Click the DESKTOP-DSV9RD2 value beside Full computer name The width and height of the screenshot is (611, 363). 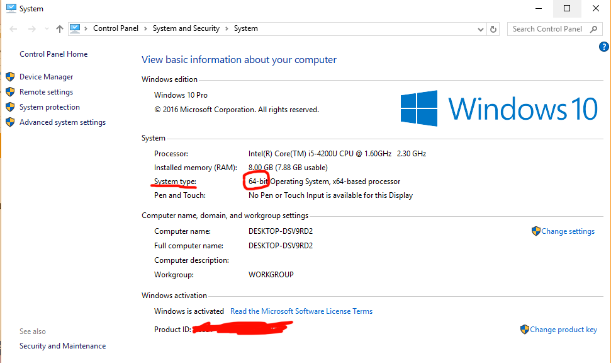coord(281,246)
